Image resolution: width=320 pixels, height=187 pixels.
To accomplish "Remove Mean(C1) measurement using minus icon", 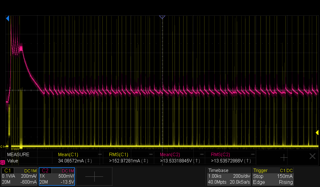I will 100,155.
